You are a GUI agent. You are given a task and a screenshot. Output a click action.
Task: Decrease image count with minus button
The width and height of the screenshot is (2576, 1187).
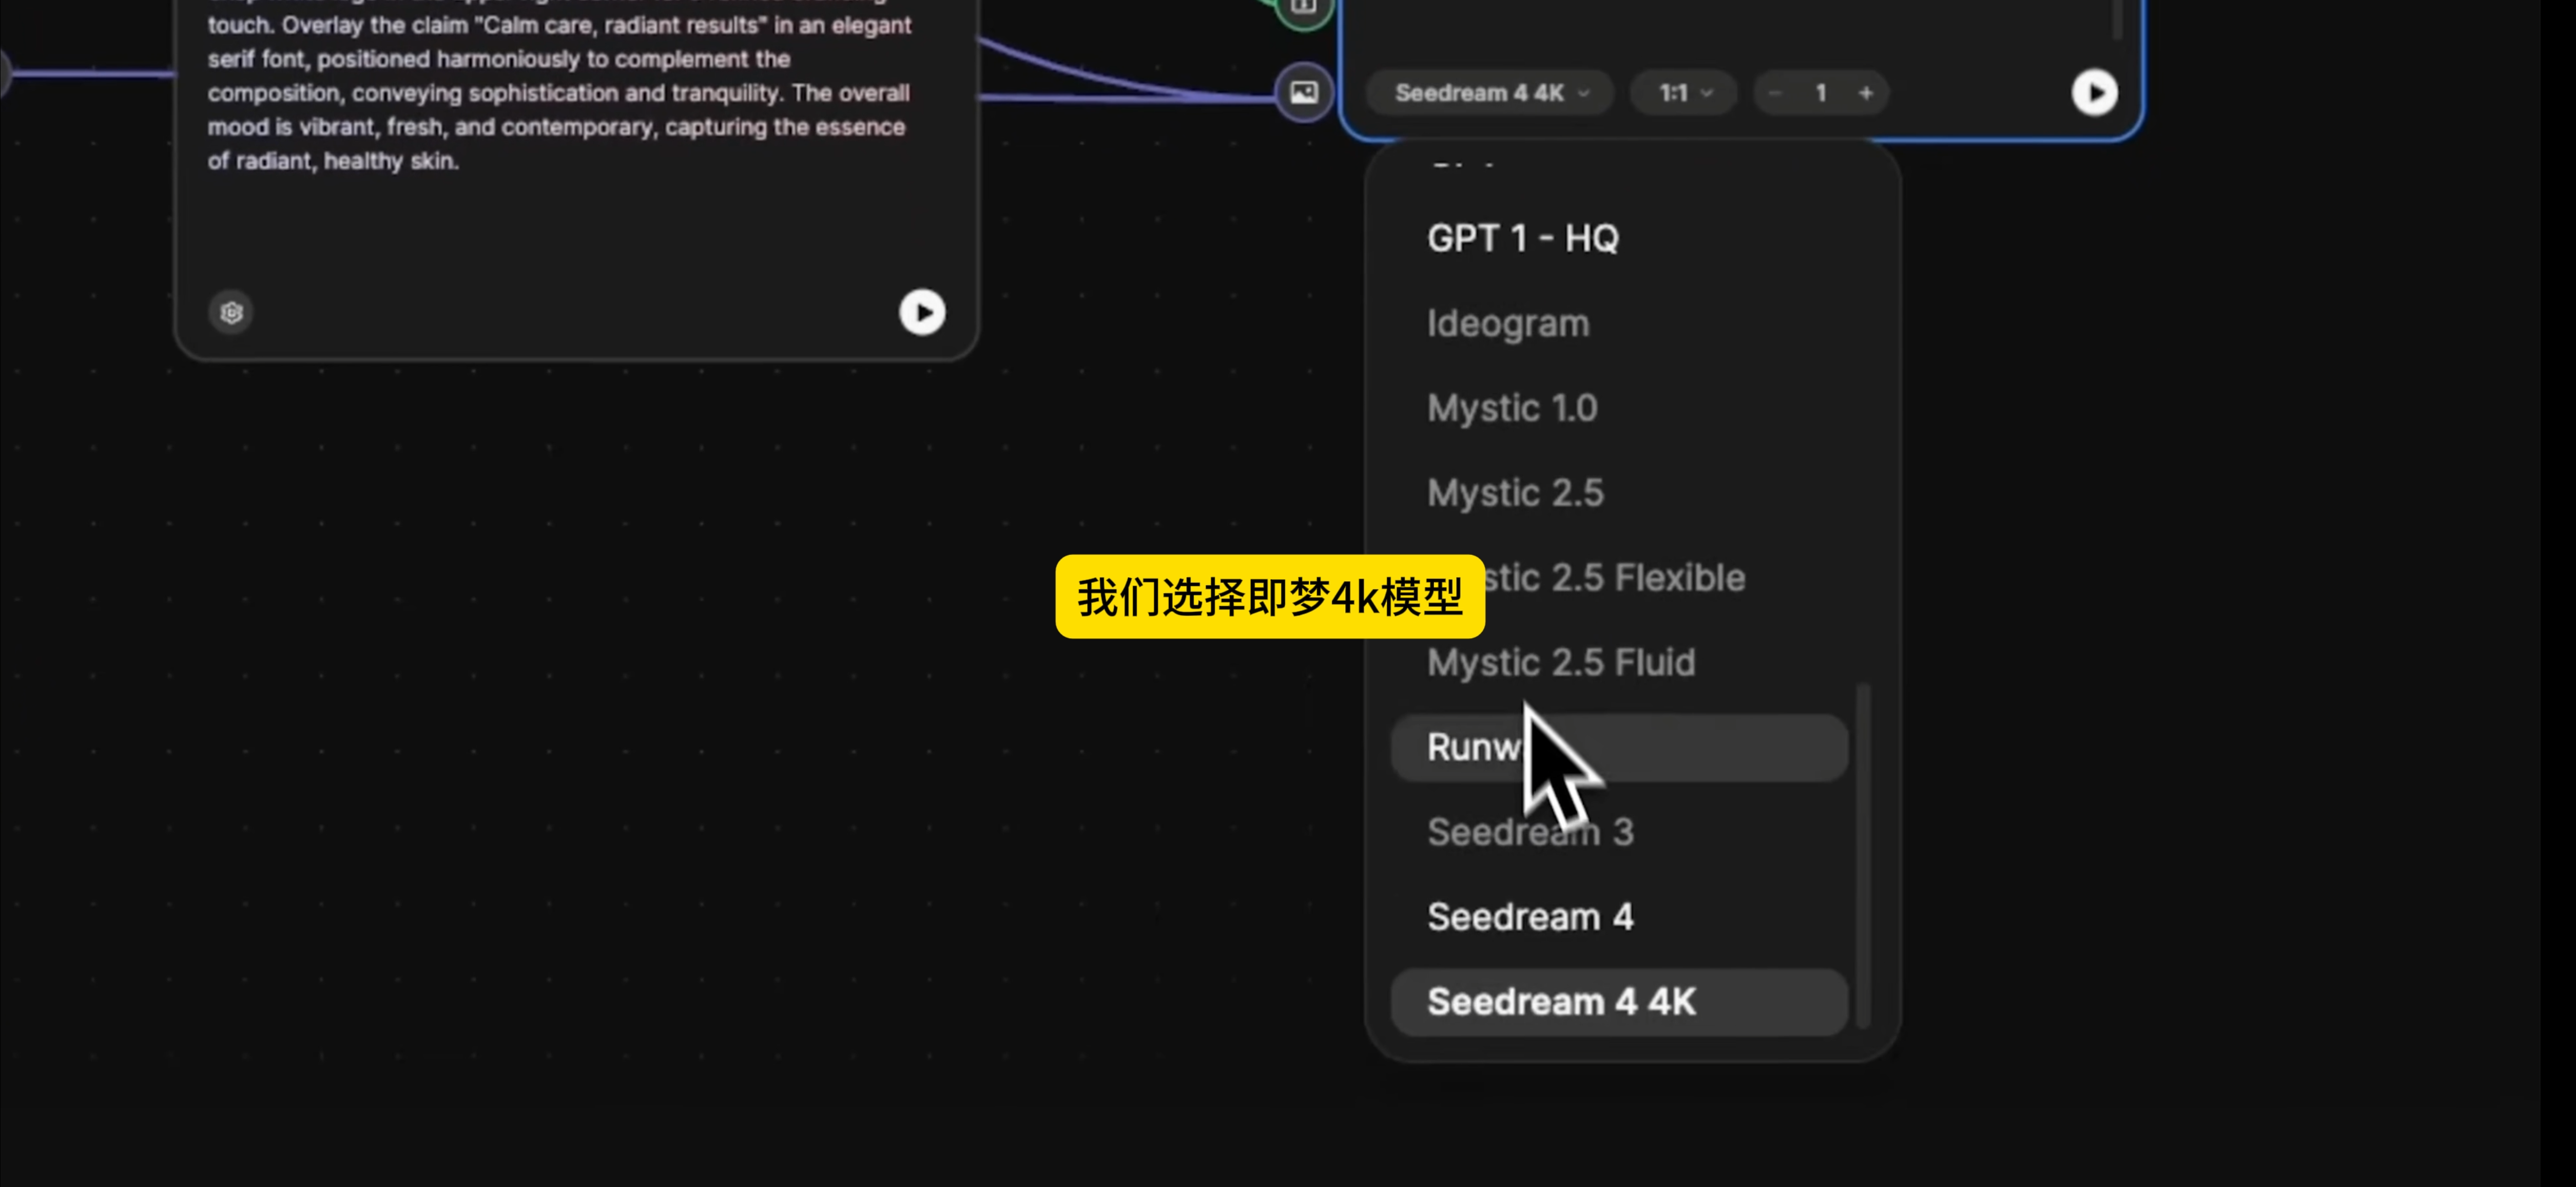tap(1775, 93)
